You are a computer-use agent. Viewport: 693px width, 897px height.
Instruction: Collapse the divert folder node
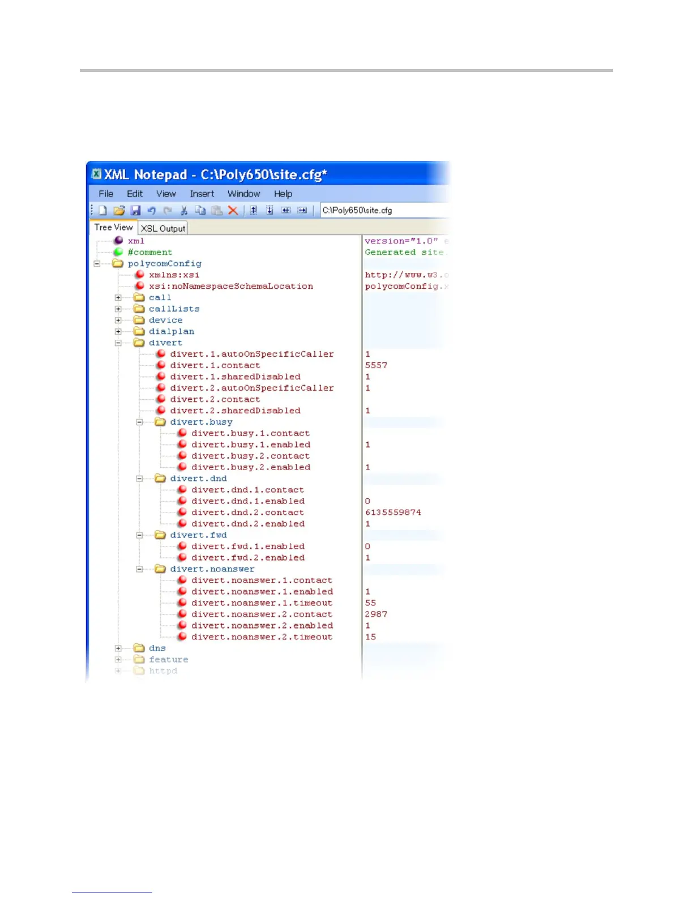pyautogui.click(x=118, y=343)
